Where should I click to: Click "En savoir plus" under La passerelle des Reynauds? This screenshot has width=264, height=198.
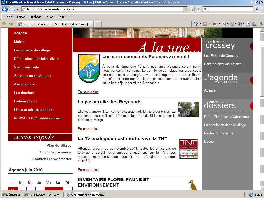coord(88,129)
